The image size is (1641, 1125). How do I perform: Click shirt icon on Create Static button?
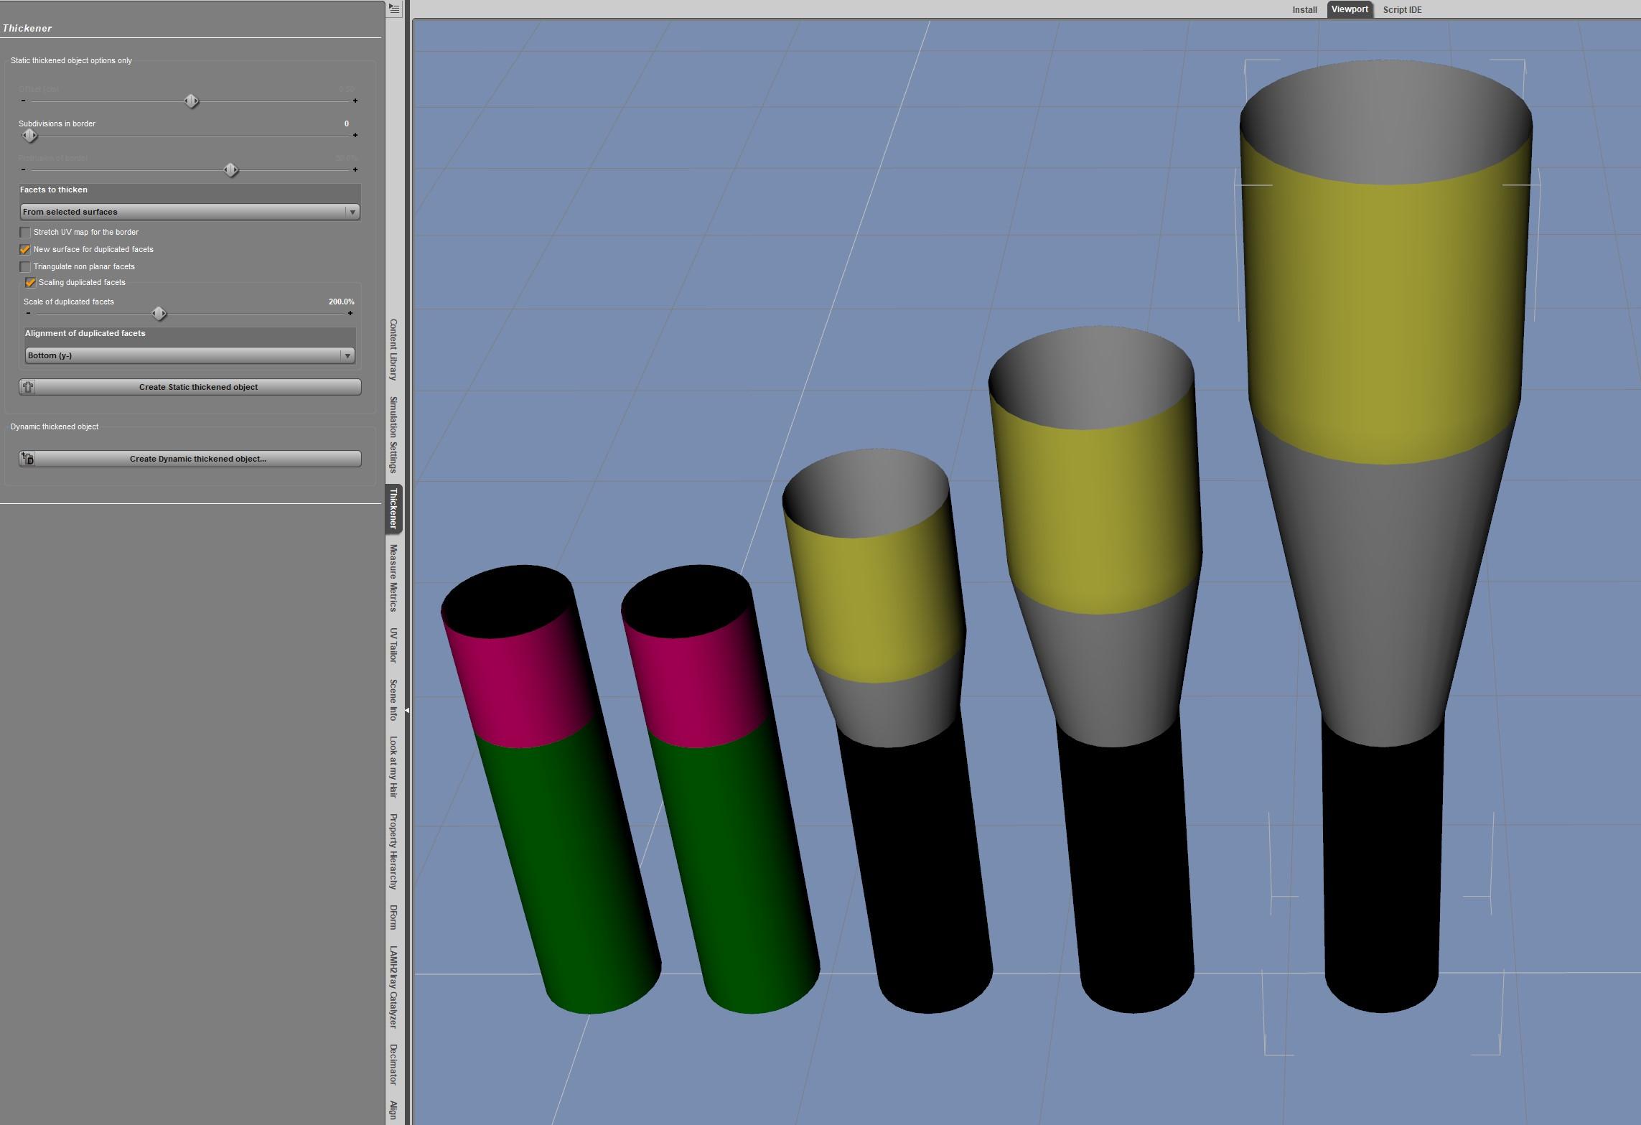click(x=28, y=387)
